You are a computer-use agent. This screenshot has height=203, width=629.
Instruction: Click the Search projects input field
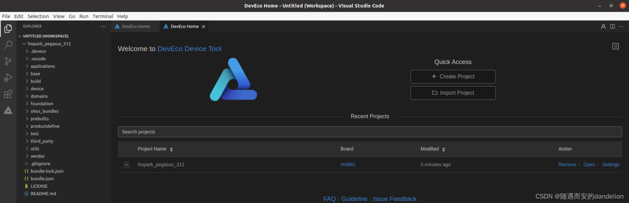pos(371,132)
